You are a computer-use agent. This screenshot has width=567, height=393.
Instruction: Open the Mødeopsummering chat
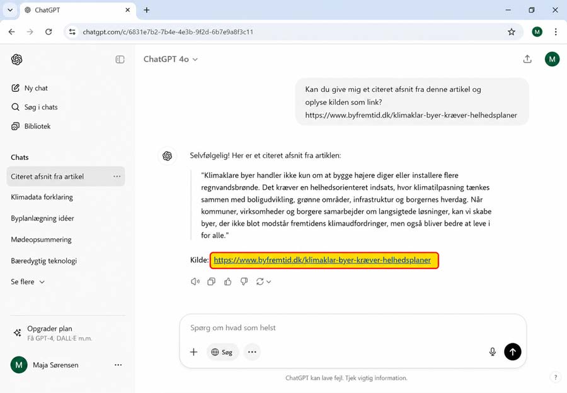tap(41, 240)
